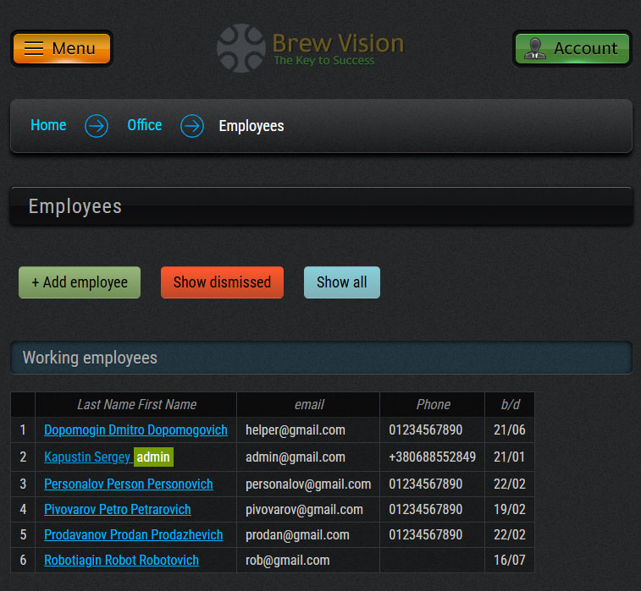Go to the Office breadcrumb link

144,125
